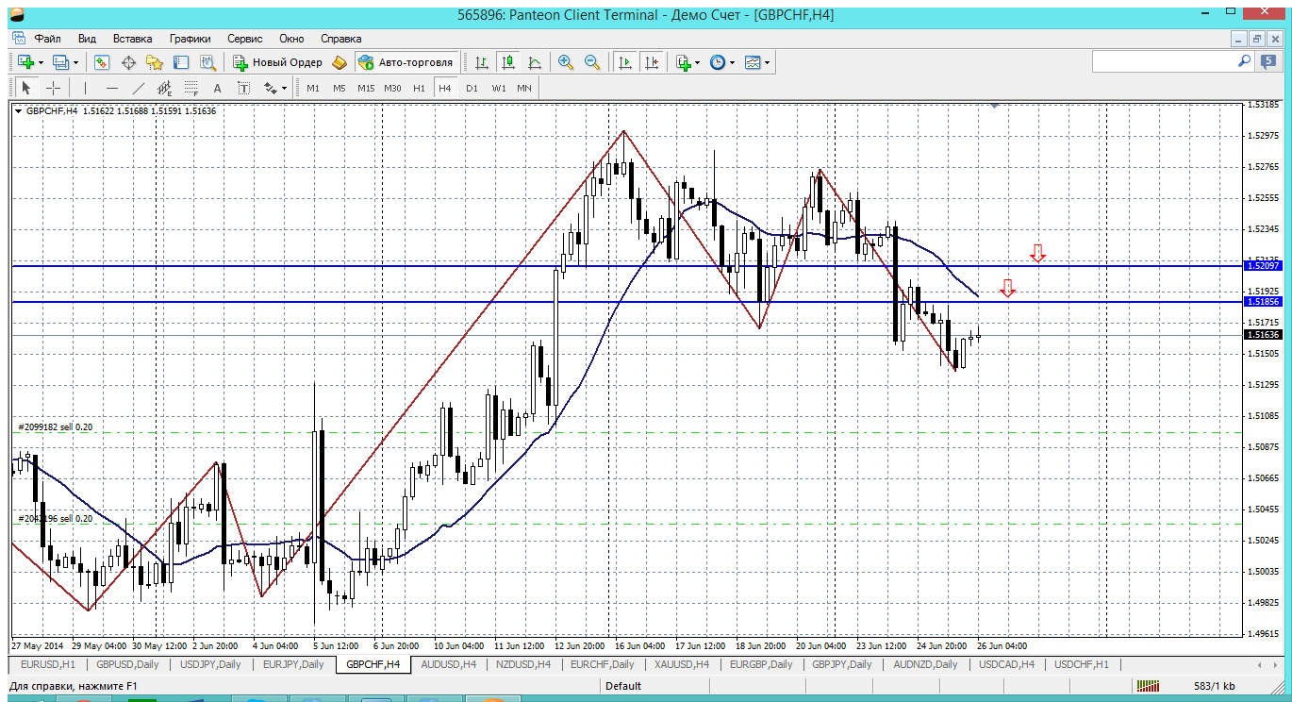Expand the indicators dropdown arrow
The width and height of the screenshot is (1292, 702).
(x=698, y=63)
